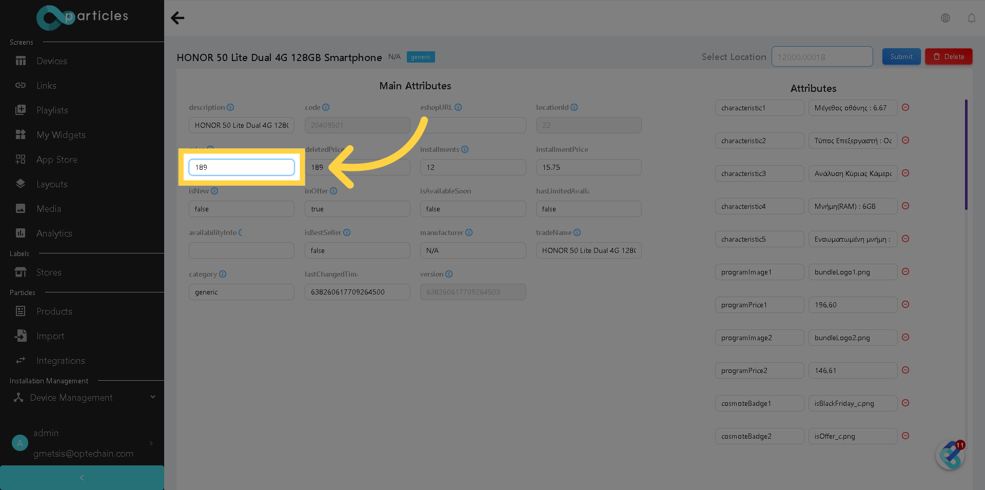Remove the programPrice2 attribute row
The height and width of the screenshot is (490, 985).
coord(905,370)
